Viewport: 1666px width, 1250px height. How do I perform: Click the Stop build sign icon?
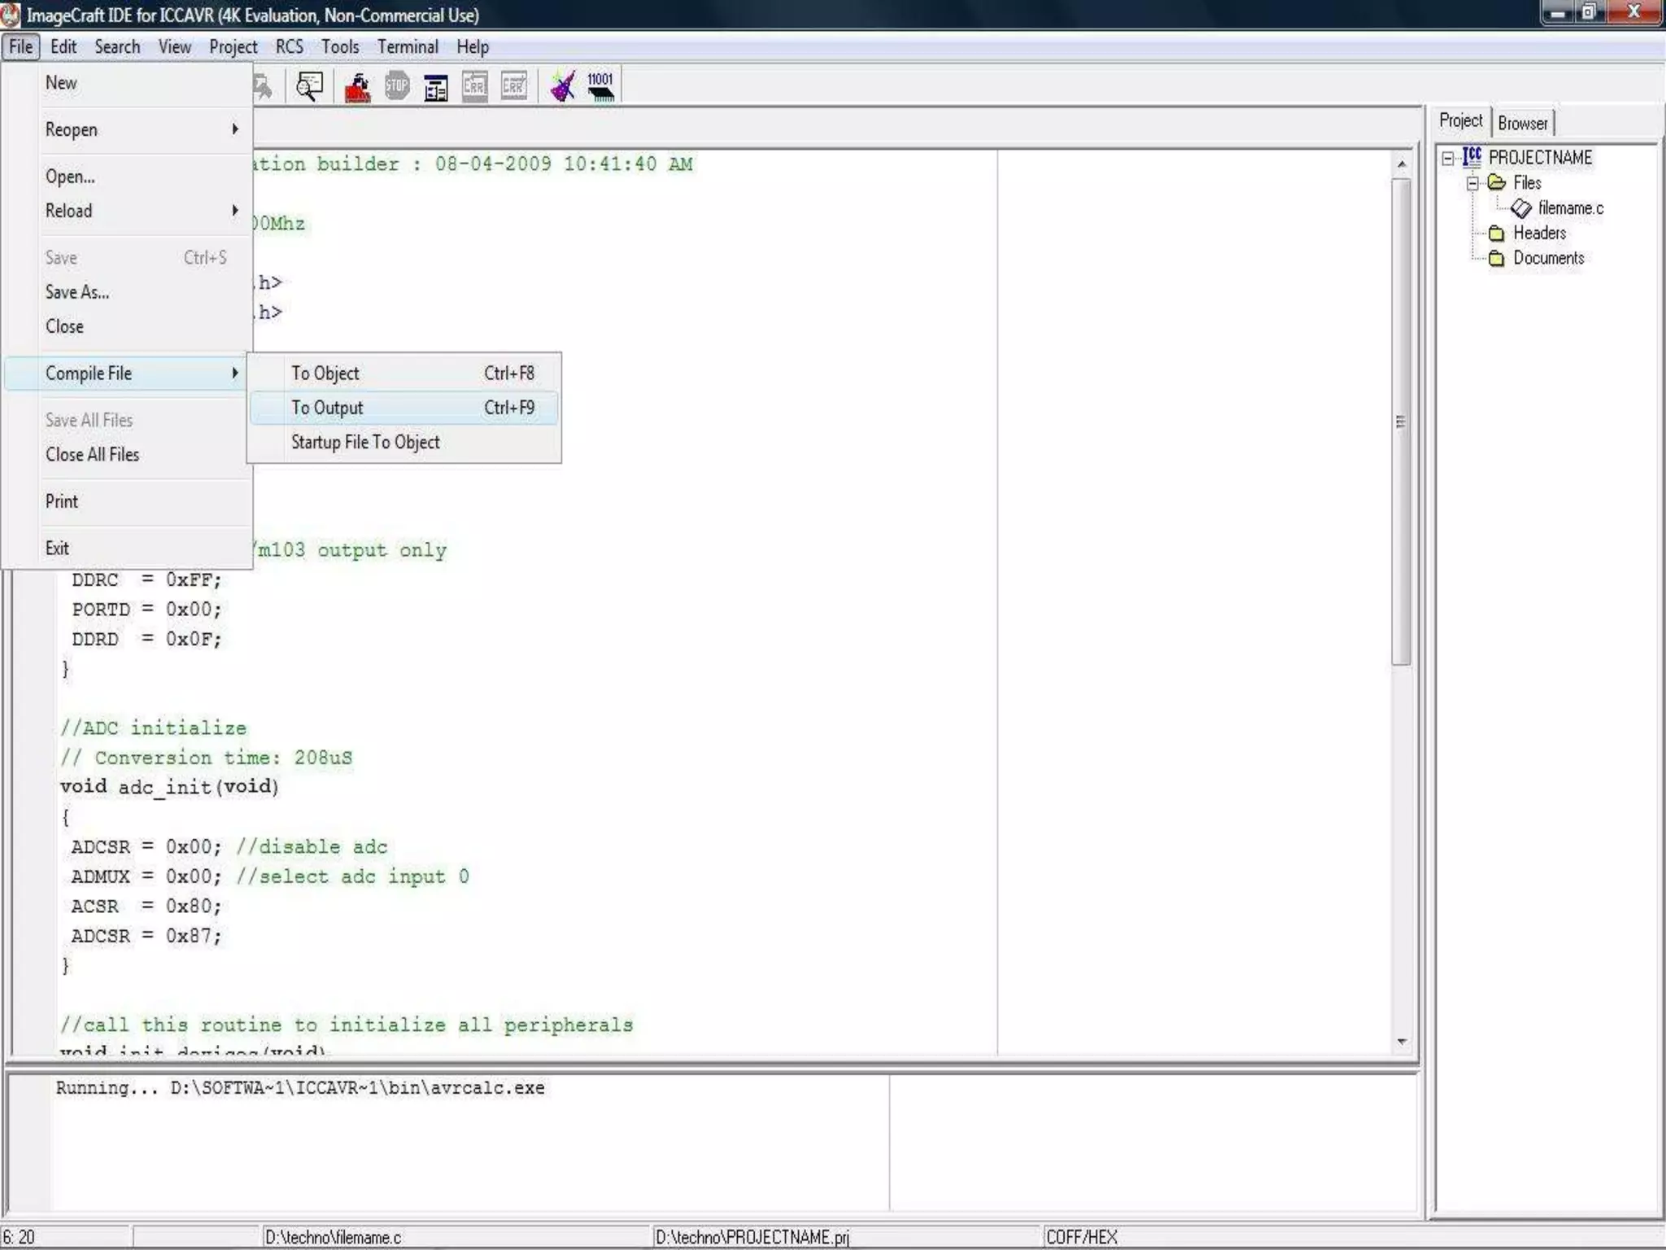pyautogui.click(x=397, y=86)
